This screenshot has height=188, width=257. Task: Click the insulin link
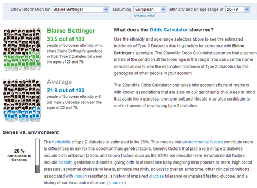point(80,176)
